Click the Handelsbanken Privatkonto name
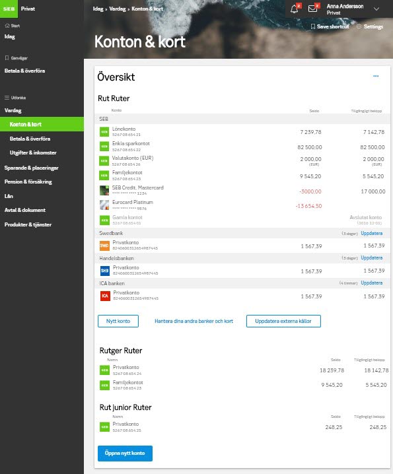The width and height of the screenshot is (393, 474). pos(126,267)
